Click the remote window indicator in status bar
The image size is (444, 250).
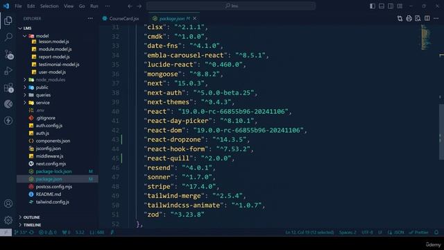point(6,233)
